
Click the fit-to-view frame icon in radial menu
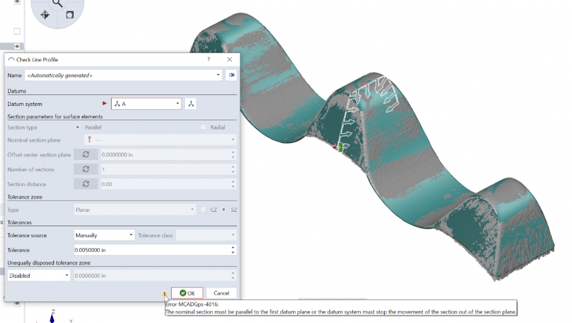coord(69,14)
